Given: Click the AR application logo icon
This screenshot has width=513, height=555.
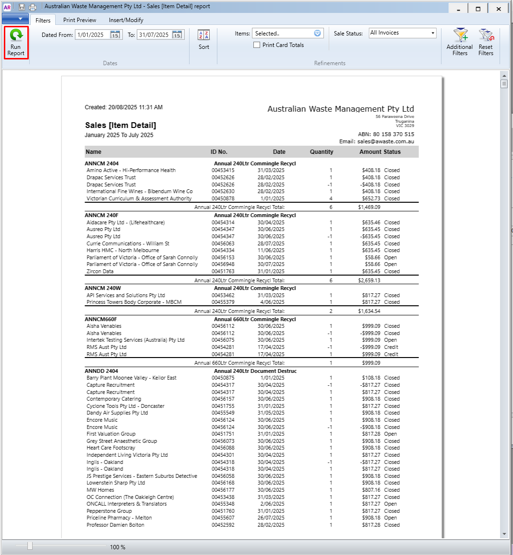Looking at the screenshot, I should point(7,7).
